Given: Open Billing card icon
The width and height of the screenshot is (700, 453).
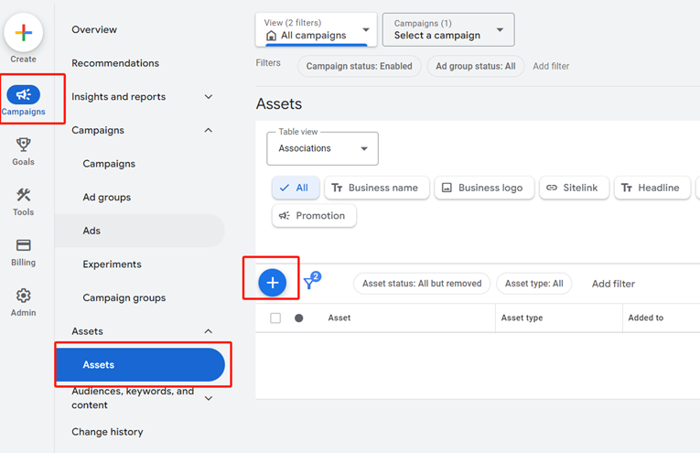Looking at the screenshot, I should [x=24, y=246].
